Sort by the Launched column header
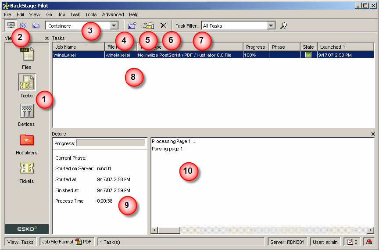The image size is (379, 250). click(x=346, y=47)
